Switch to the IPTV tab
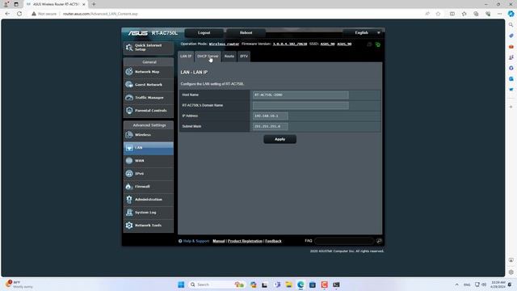The height and width of the screenshot is (291, 517). [244, 57]
